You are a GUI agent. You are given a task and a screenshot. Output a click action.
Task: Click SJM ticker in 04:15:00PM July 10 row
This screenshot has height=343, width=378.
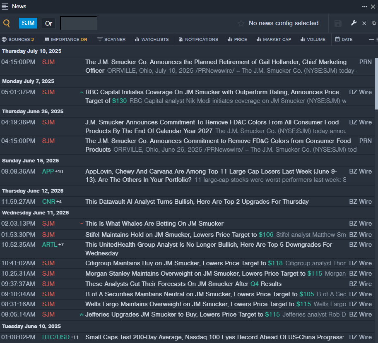coord(48,62)
